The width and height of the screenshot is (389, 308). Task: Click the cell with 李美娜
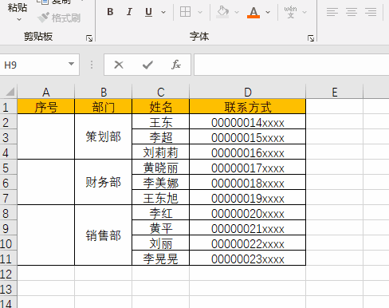pos(161,183)
